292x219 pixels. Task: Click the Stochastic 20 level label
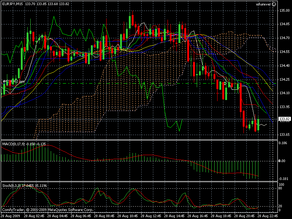tap(281, 206)
